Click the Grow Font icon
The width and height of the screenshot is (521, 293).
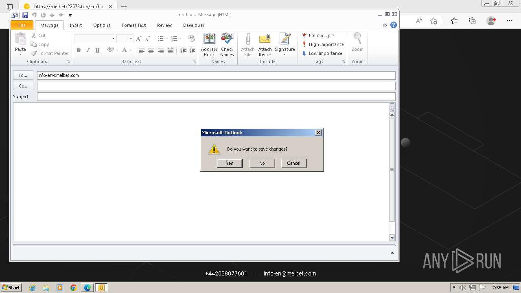click(139, 39)
